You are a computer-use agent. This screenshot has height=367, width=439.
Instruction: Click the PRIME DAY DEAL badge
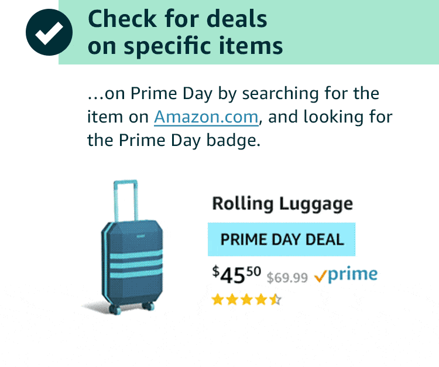pyautogui.click(x=282, y=239)
